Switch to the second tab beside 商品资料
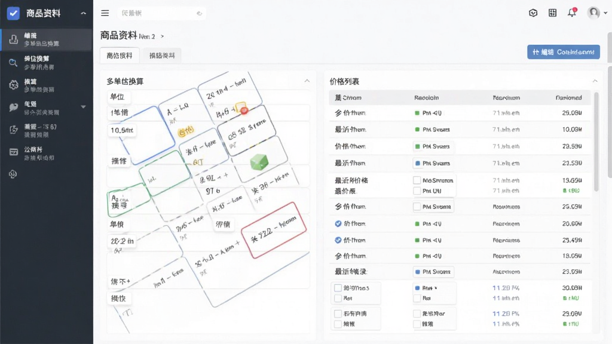Image resolution: width=612 pixels, height=344 pixels. (162, 56)
